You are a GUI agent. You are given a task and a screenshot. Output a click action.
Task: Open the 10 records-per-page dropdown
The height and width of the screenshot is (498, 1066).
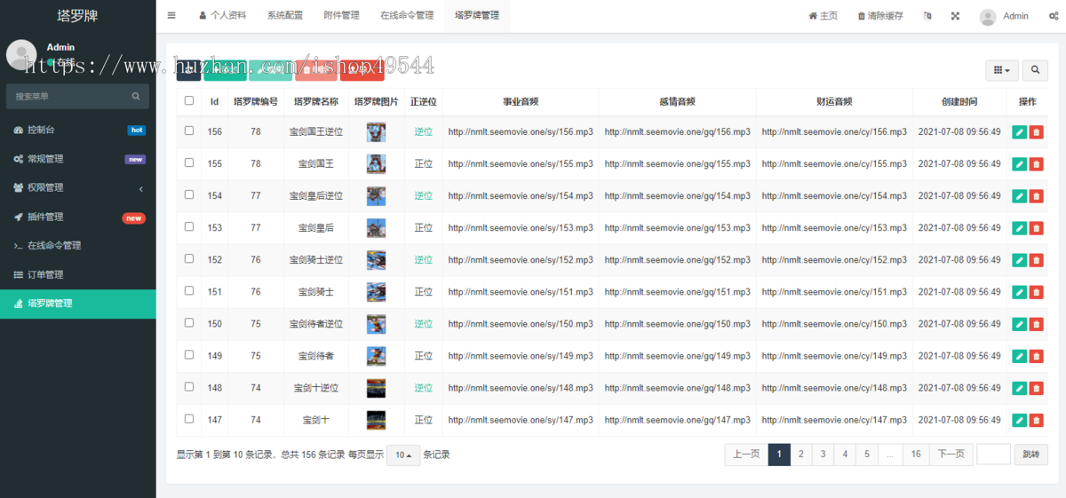pos(403,455)
